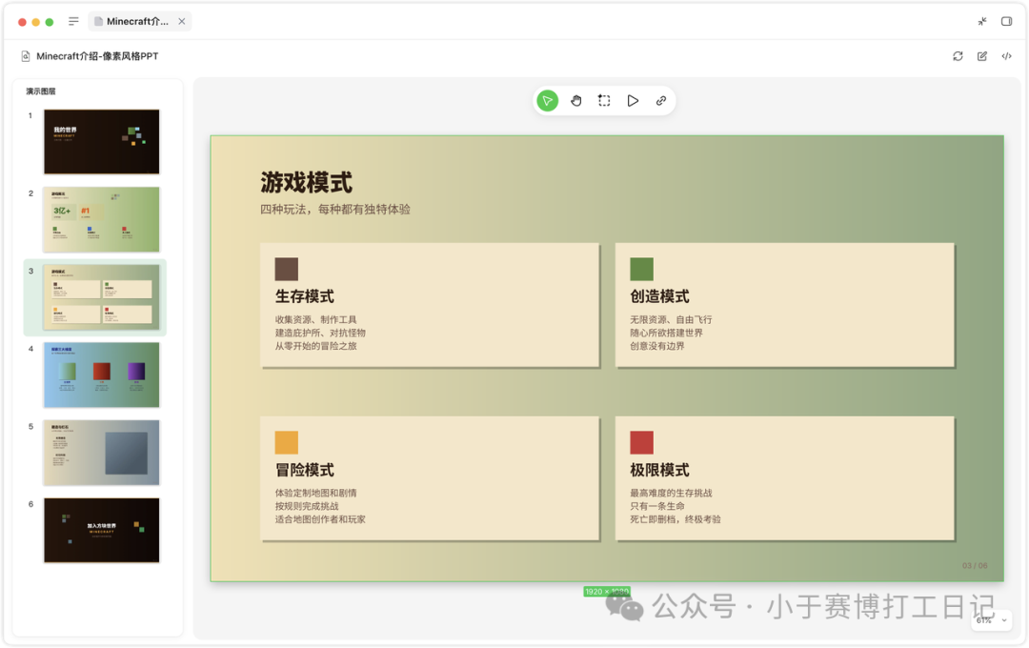Choose the marquee selection tool
The width and height of the screenshot is (1029, 648).
click(604, 100)
